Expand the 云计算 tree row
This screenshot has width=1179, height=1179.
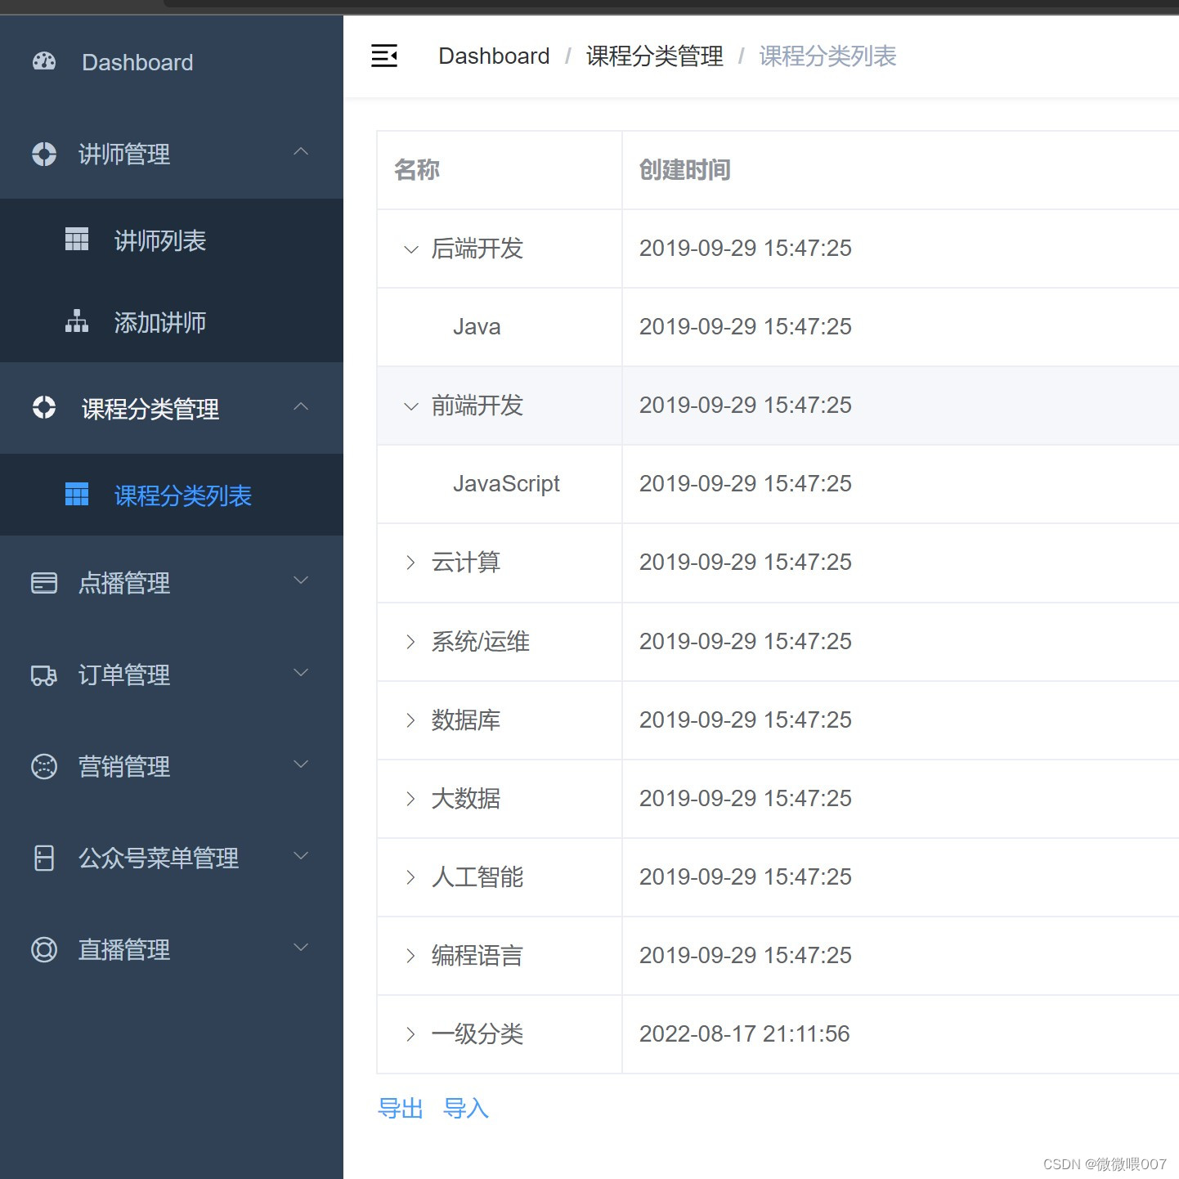411,563
